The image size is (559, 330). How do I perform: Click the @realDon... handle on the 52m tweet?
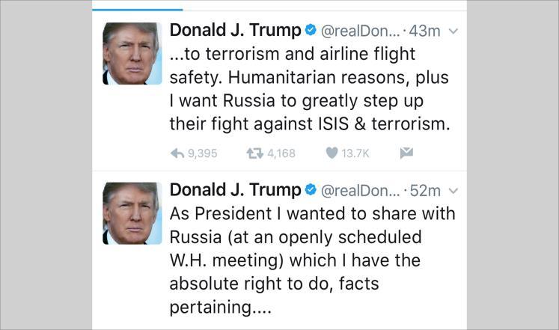tap(360, 192)
